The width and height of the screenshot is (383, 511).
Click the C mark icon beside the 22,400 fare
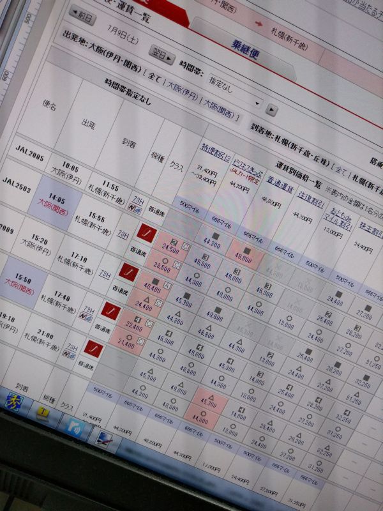(x=149, y=324)
